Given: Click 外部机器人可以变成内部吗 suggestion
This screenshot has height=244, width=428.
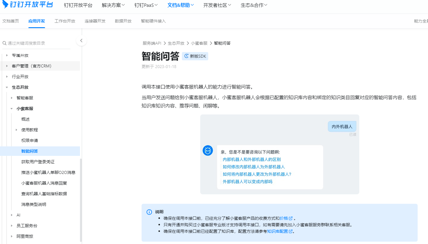Looking at the screenshot, I should click(x=248, y=182).
